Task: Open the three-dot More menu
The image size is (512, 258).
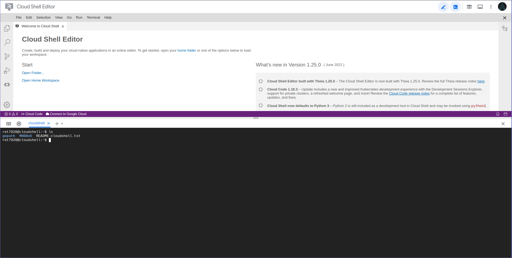Action: tap(491, 7)
